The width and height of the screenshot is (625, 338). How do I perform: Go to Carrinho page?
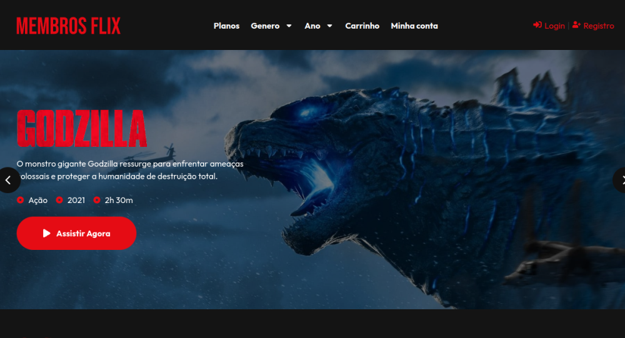pyautogui.click(x=362, y=26)
